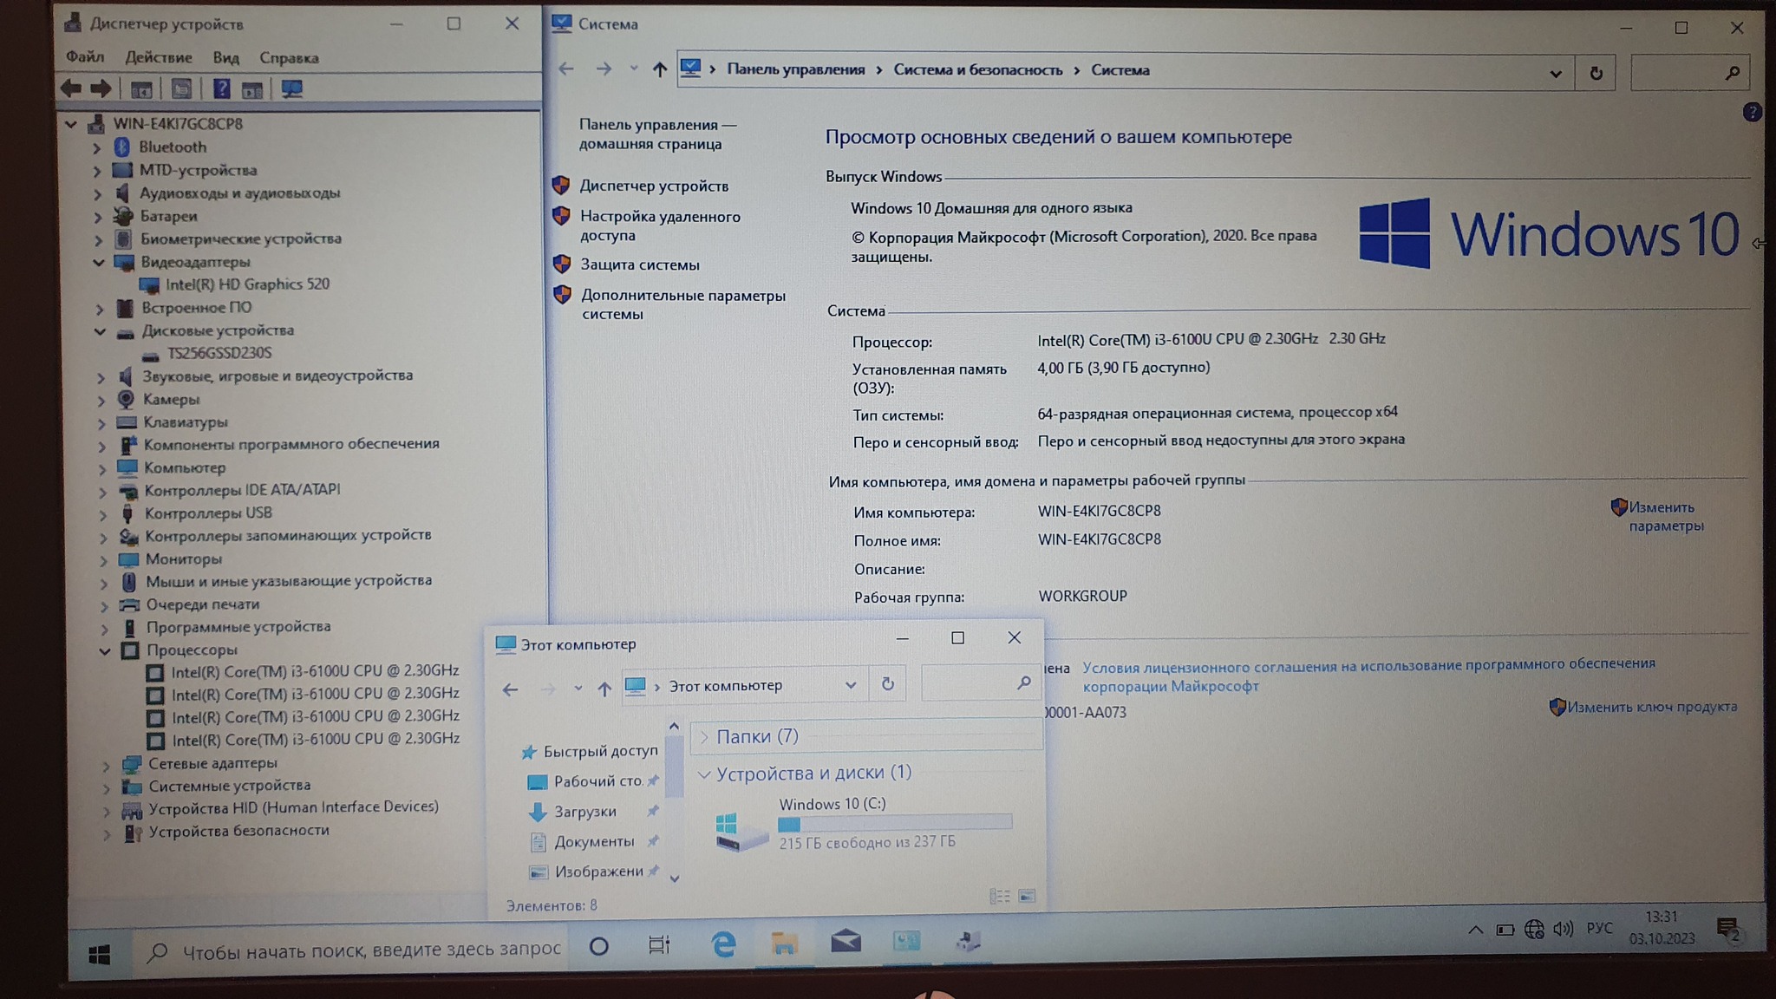Click the Task View taskbar icon
This screenshot has width=1776, height=999.
click(x=659, y=945)
